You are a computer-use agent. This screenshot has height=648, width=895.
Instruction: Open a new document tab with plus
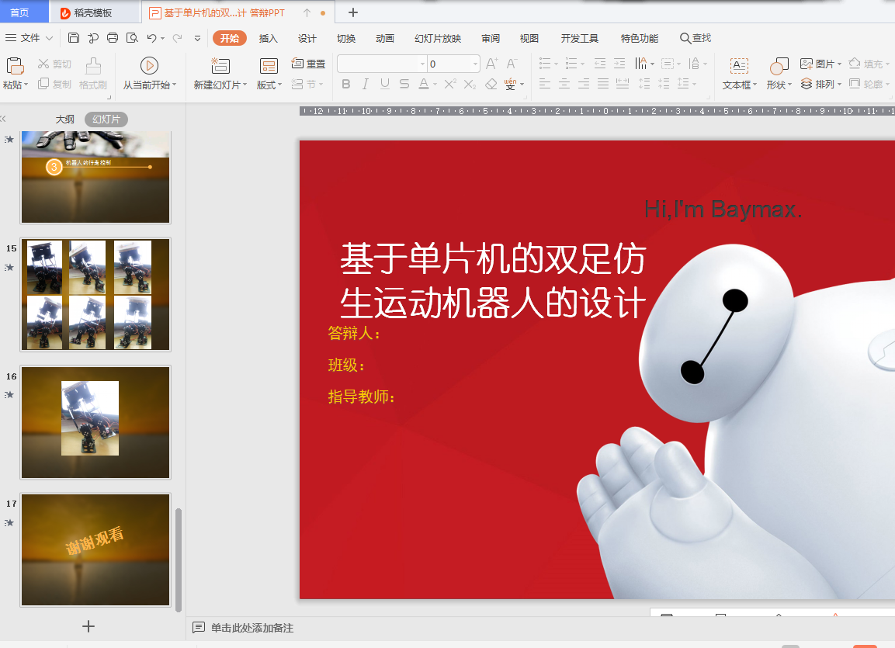pyautogui.click(x=352, y=12)
